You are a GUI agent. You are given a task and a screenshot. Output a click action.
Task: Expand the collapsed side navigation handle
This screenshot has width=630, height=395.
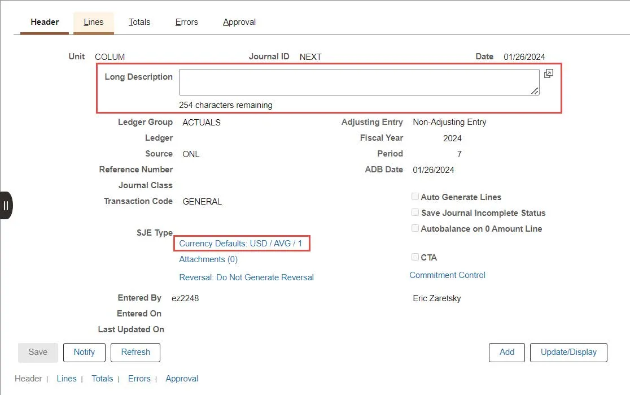pyautogui.click(x=6, y=206)
